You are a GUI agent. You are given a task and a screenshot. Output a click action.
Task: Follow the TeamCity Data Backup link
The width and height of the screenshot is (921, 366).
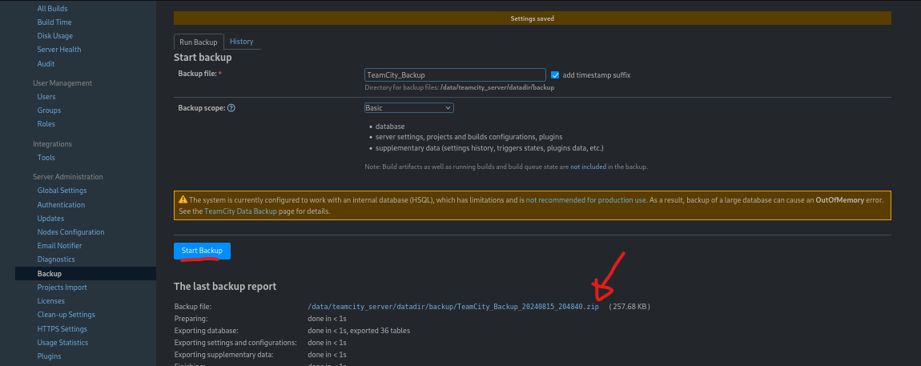coord(240,211)
